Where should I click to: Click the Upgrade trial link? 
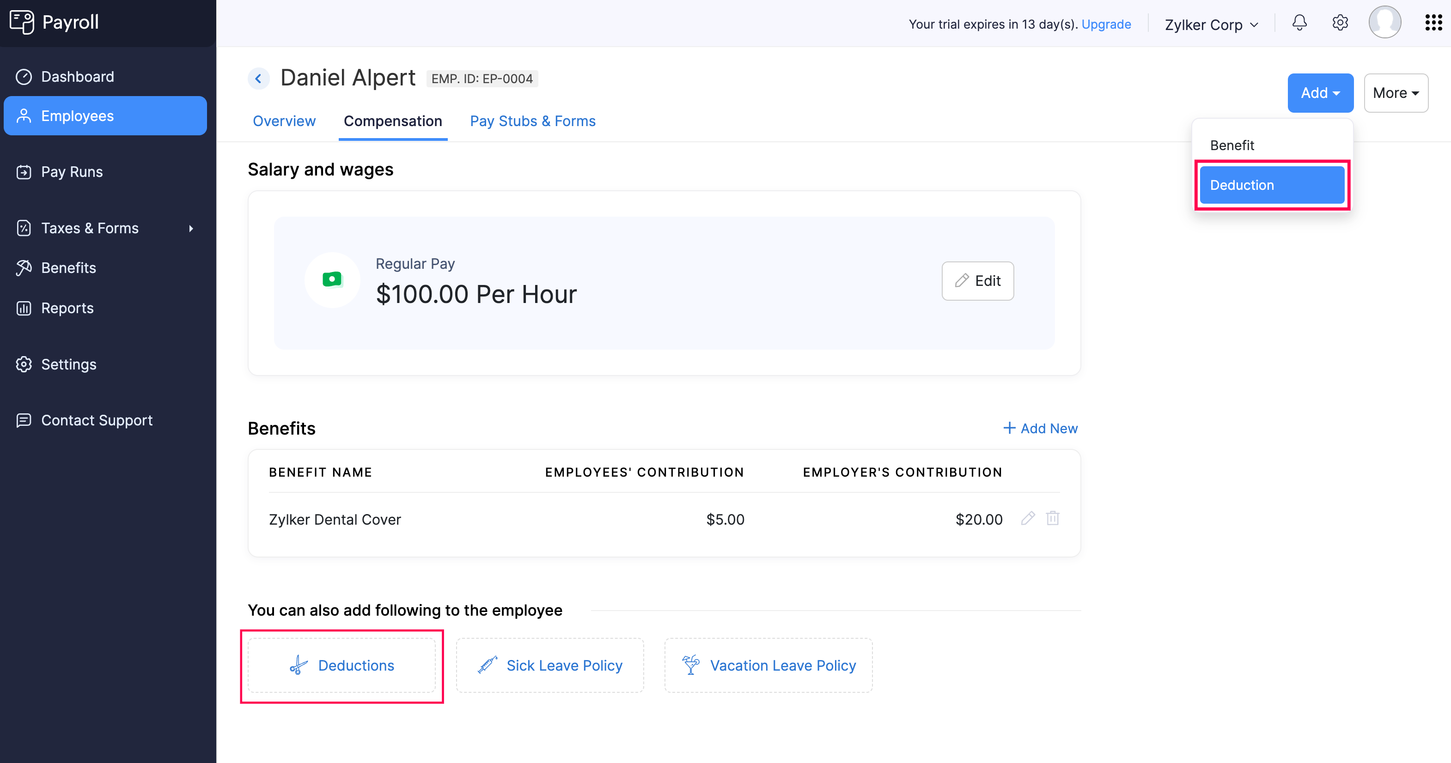1105,23
